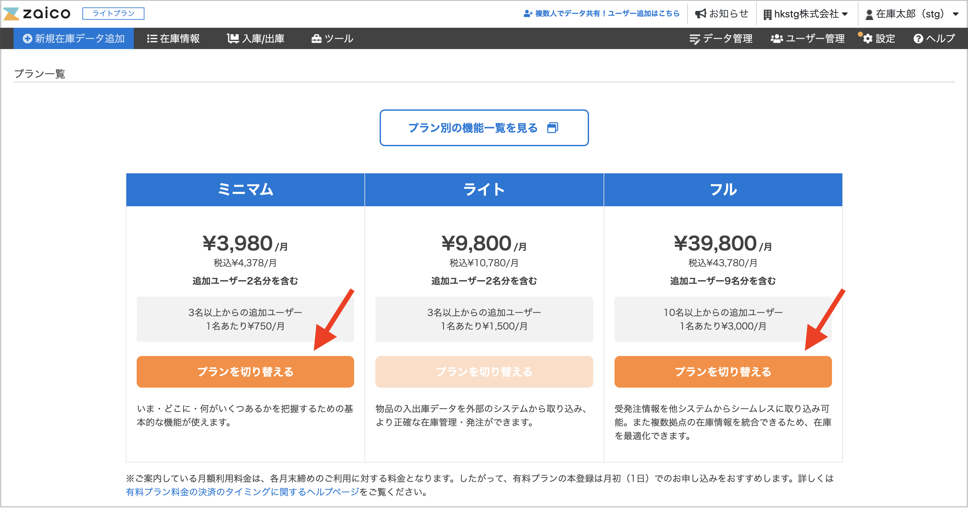This screenshot has height=508, width=968.
Task: Click the ¥39,800 /月 price
Action: pos(723,243)
